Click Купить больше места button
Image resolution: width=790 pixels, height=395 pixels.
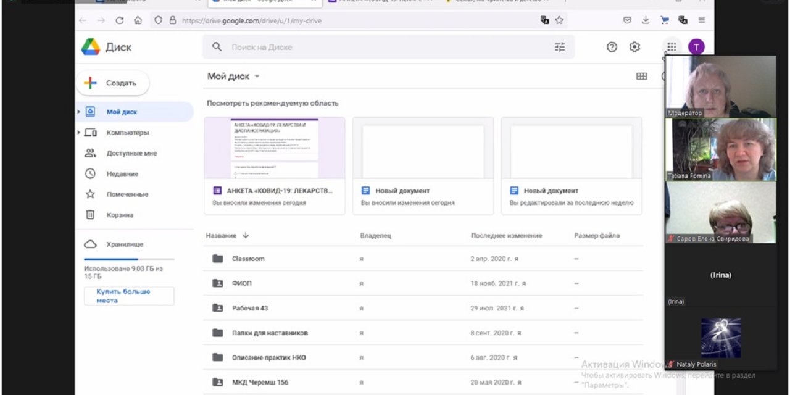point(129,296)
